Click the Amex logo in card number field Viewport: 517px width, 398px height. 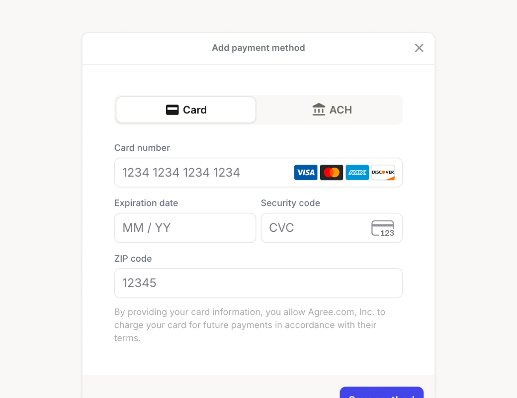[357, 173]
